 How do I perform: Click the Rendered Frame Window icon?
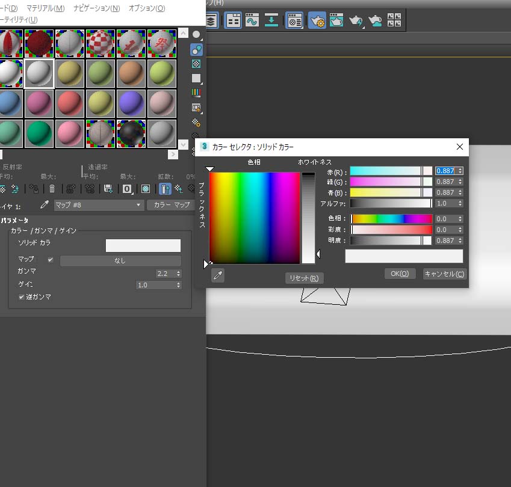[336, 21]
